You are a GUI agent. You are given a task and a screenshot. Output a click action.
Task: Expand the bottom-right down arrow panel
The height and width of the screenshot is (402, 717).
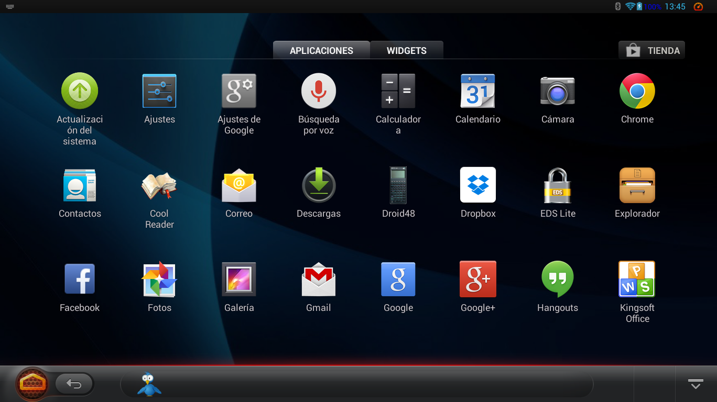695,384
